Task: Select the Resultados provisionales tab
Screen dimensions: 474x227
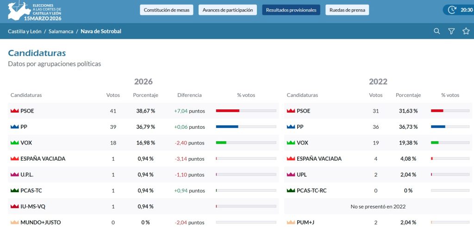Action: tap(291, 10)
